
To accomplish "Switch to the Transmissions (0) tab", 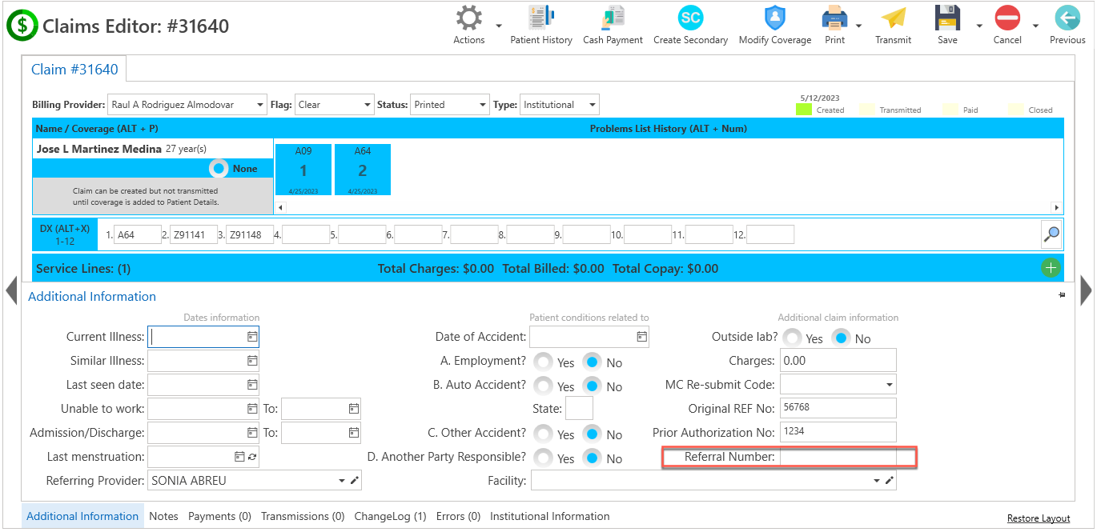I will pos(303,516).
